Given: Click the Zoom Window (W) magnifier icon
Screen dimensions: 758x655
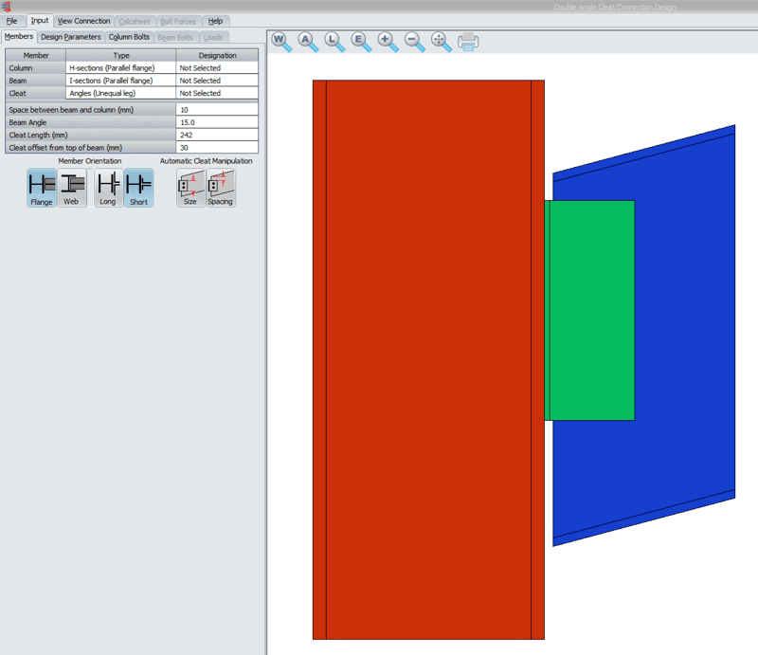Looking at the screenshot, I should (x=281, y=41).
